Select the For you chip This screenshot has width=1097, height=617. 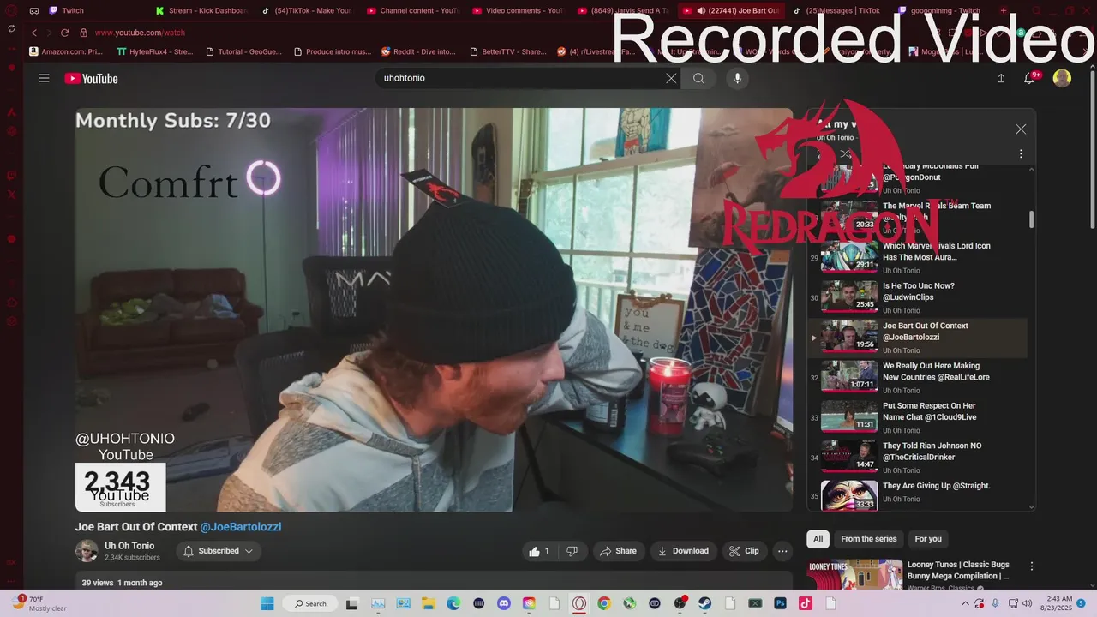click(928, 539)
